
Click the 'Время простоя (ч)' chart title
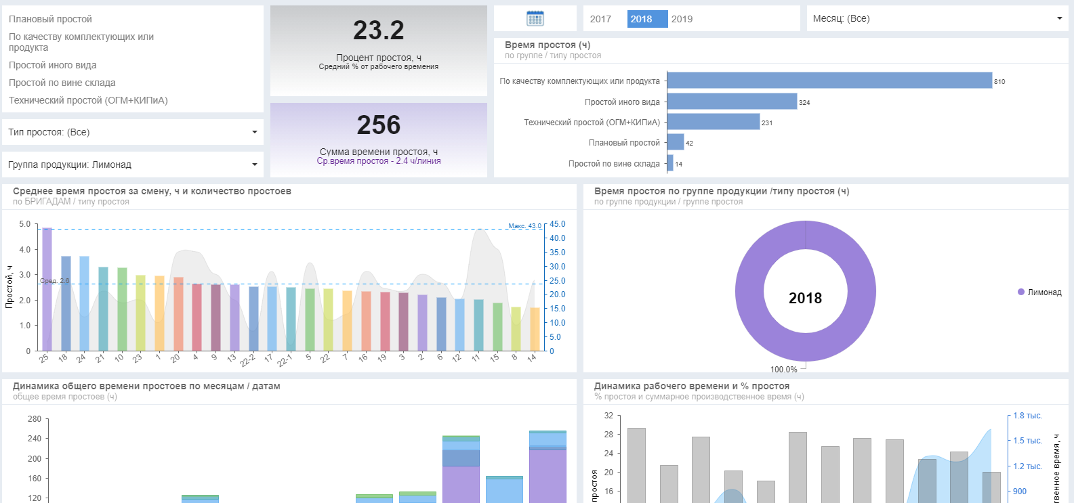click(548, 45)
